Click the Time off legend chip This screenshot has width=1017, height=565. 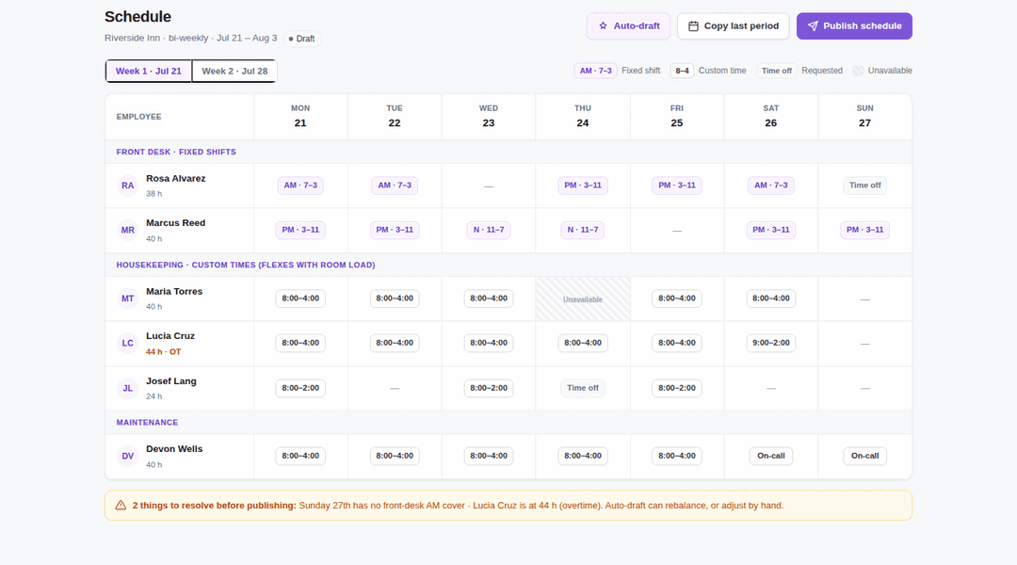(777, 71)
